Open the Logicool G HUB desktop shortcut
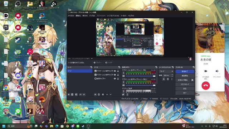This screenshot has width=229, height=129. pos(54,5)
